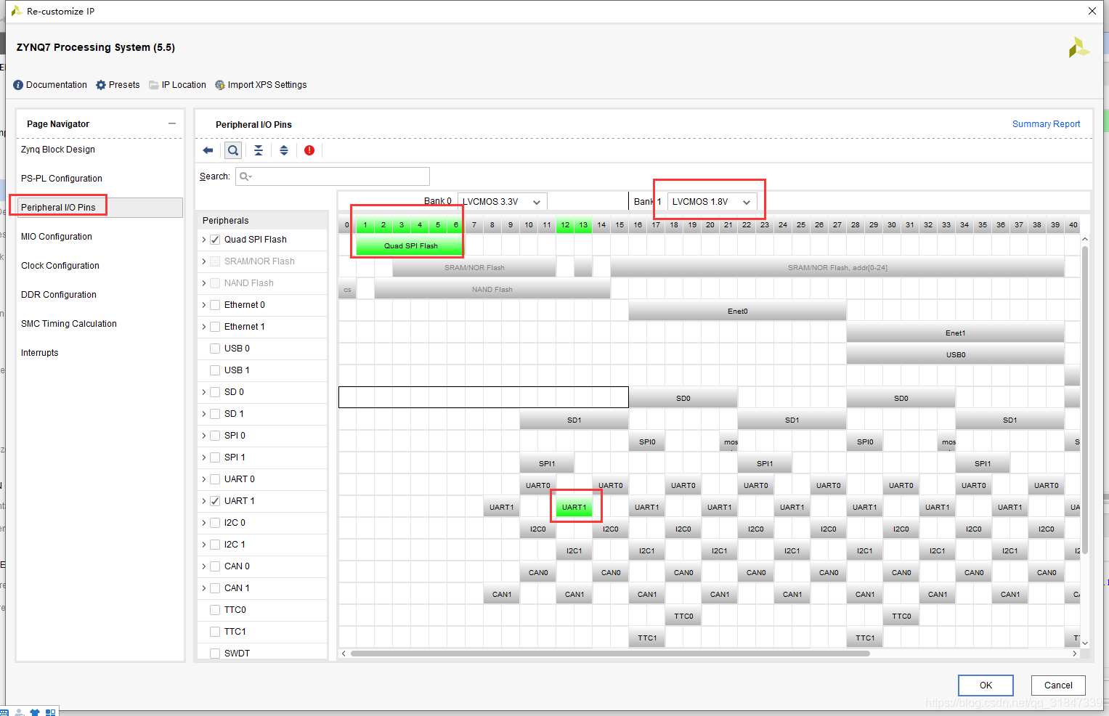The width and height of the screenshot is (1109, 716).
Task: Click the CAN 1 peripheral row
Action: tap(263, 588)
